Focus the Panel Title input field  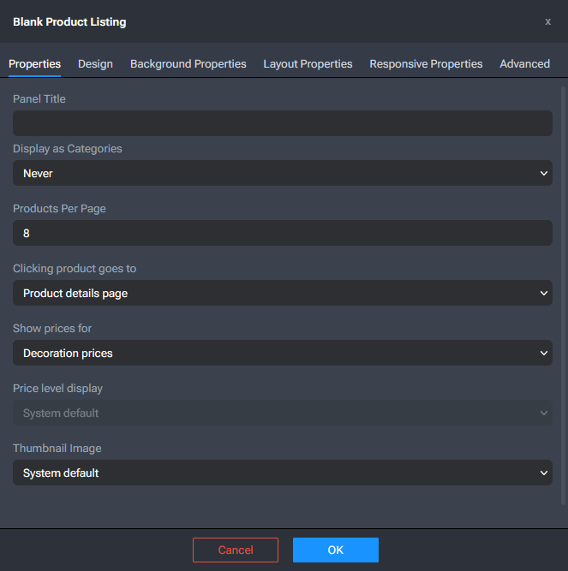(x=283, y=123)
